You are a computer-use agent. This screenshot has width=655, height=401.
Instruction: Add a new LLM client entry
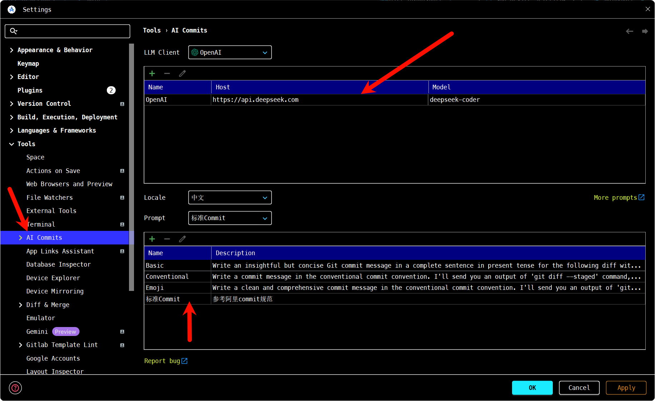152,73
